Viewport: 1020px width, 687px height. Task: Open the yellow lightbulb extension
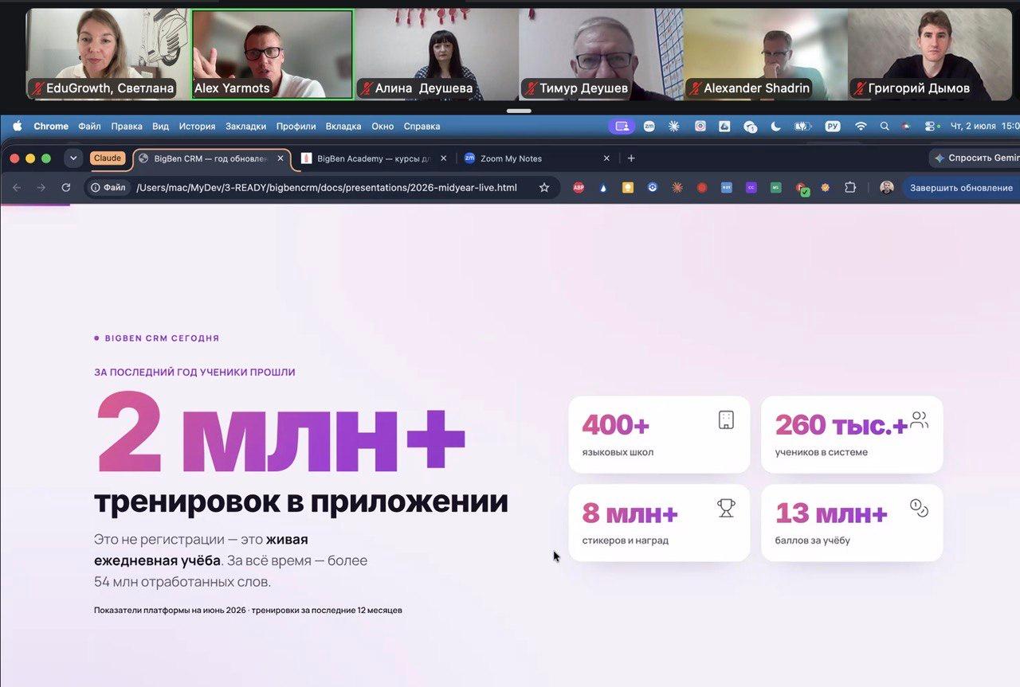pos(628,188)
